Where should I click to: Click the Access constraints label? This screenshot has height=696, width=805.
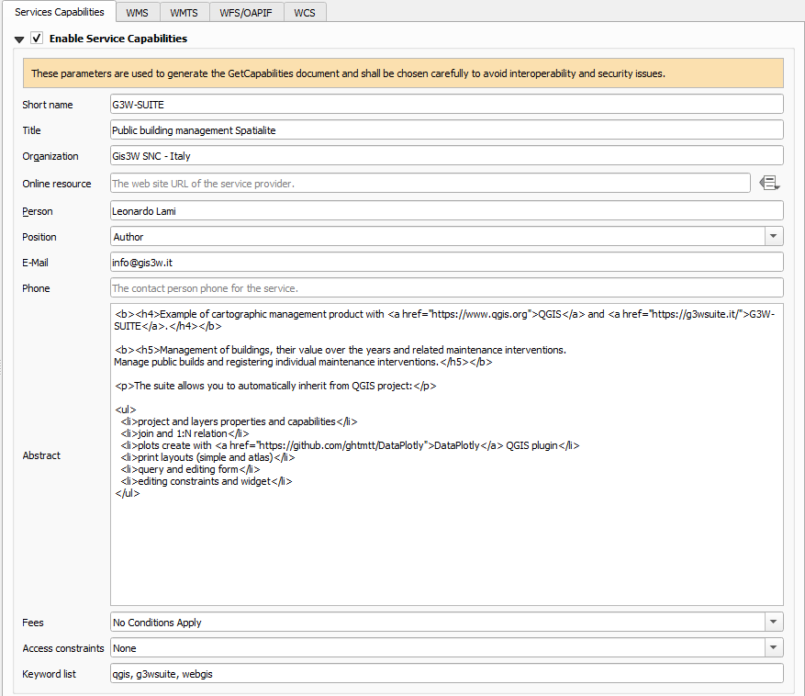(x=63, y=648)
